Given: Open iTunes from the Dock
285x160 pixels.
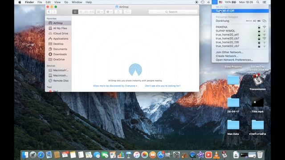Looking at the screenshot, I should pyautogui.click(x=137, y=155).
